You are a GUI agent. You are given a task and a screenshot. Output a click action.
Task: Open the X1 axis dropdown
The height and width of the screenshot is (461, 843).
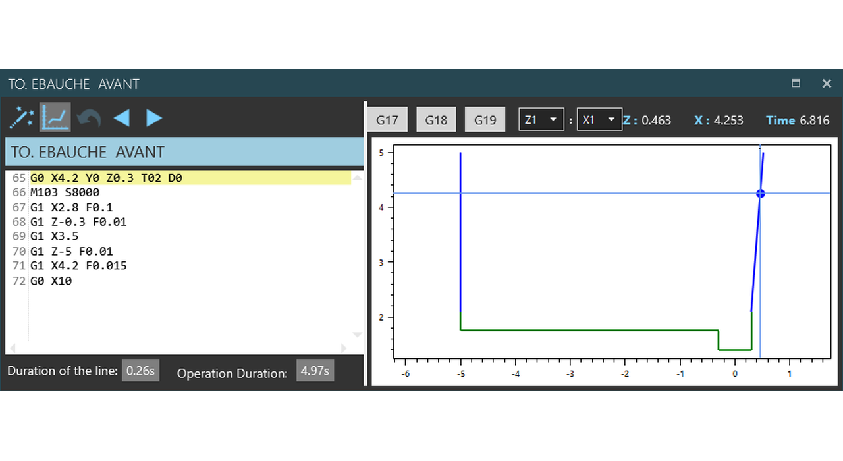click(x=599, y=120)
